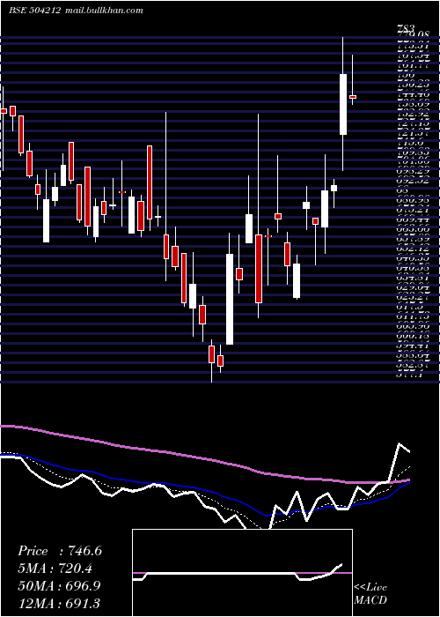Click the "<<Live MACD" label
The width and height of the screenshot is (440, 617).
coord(370,594)
